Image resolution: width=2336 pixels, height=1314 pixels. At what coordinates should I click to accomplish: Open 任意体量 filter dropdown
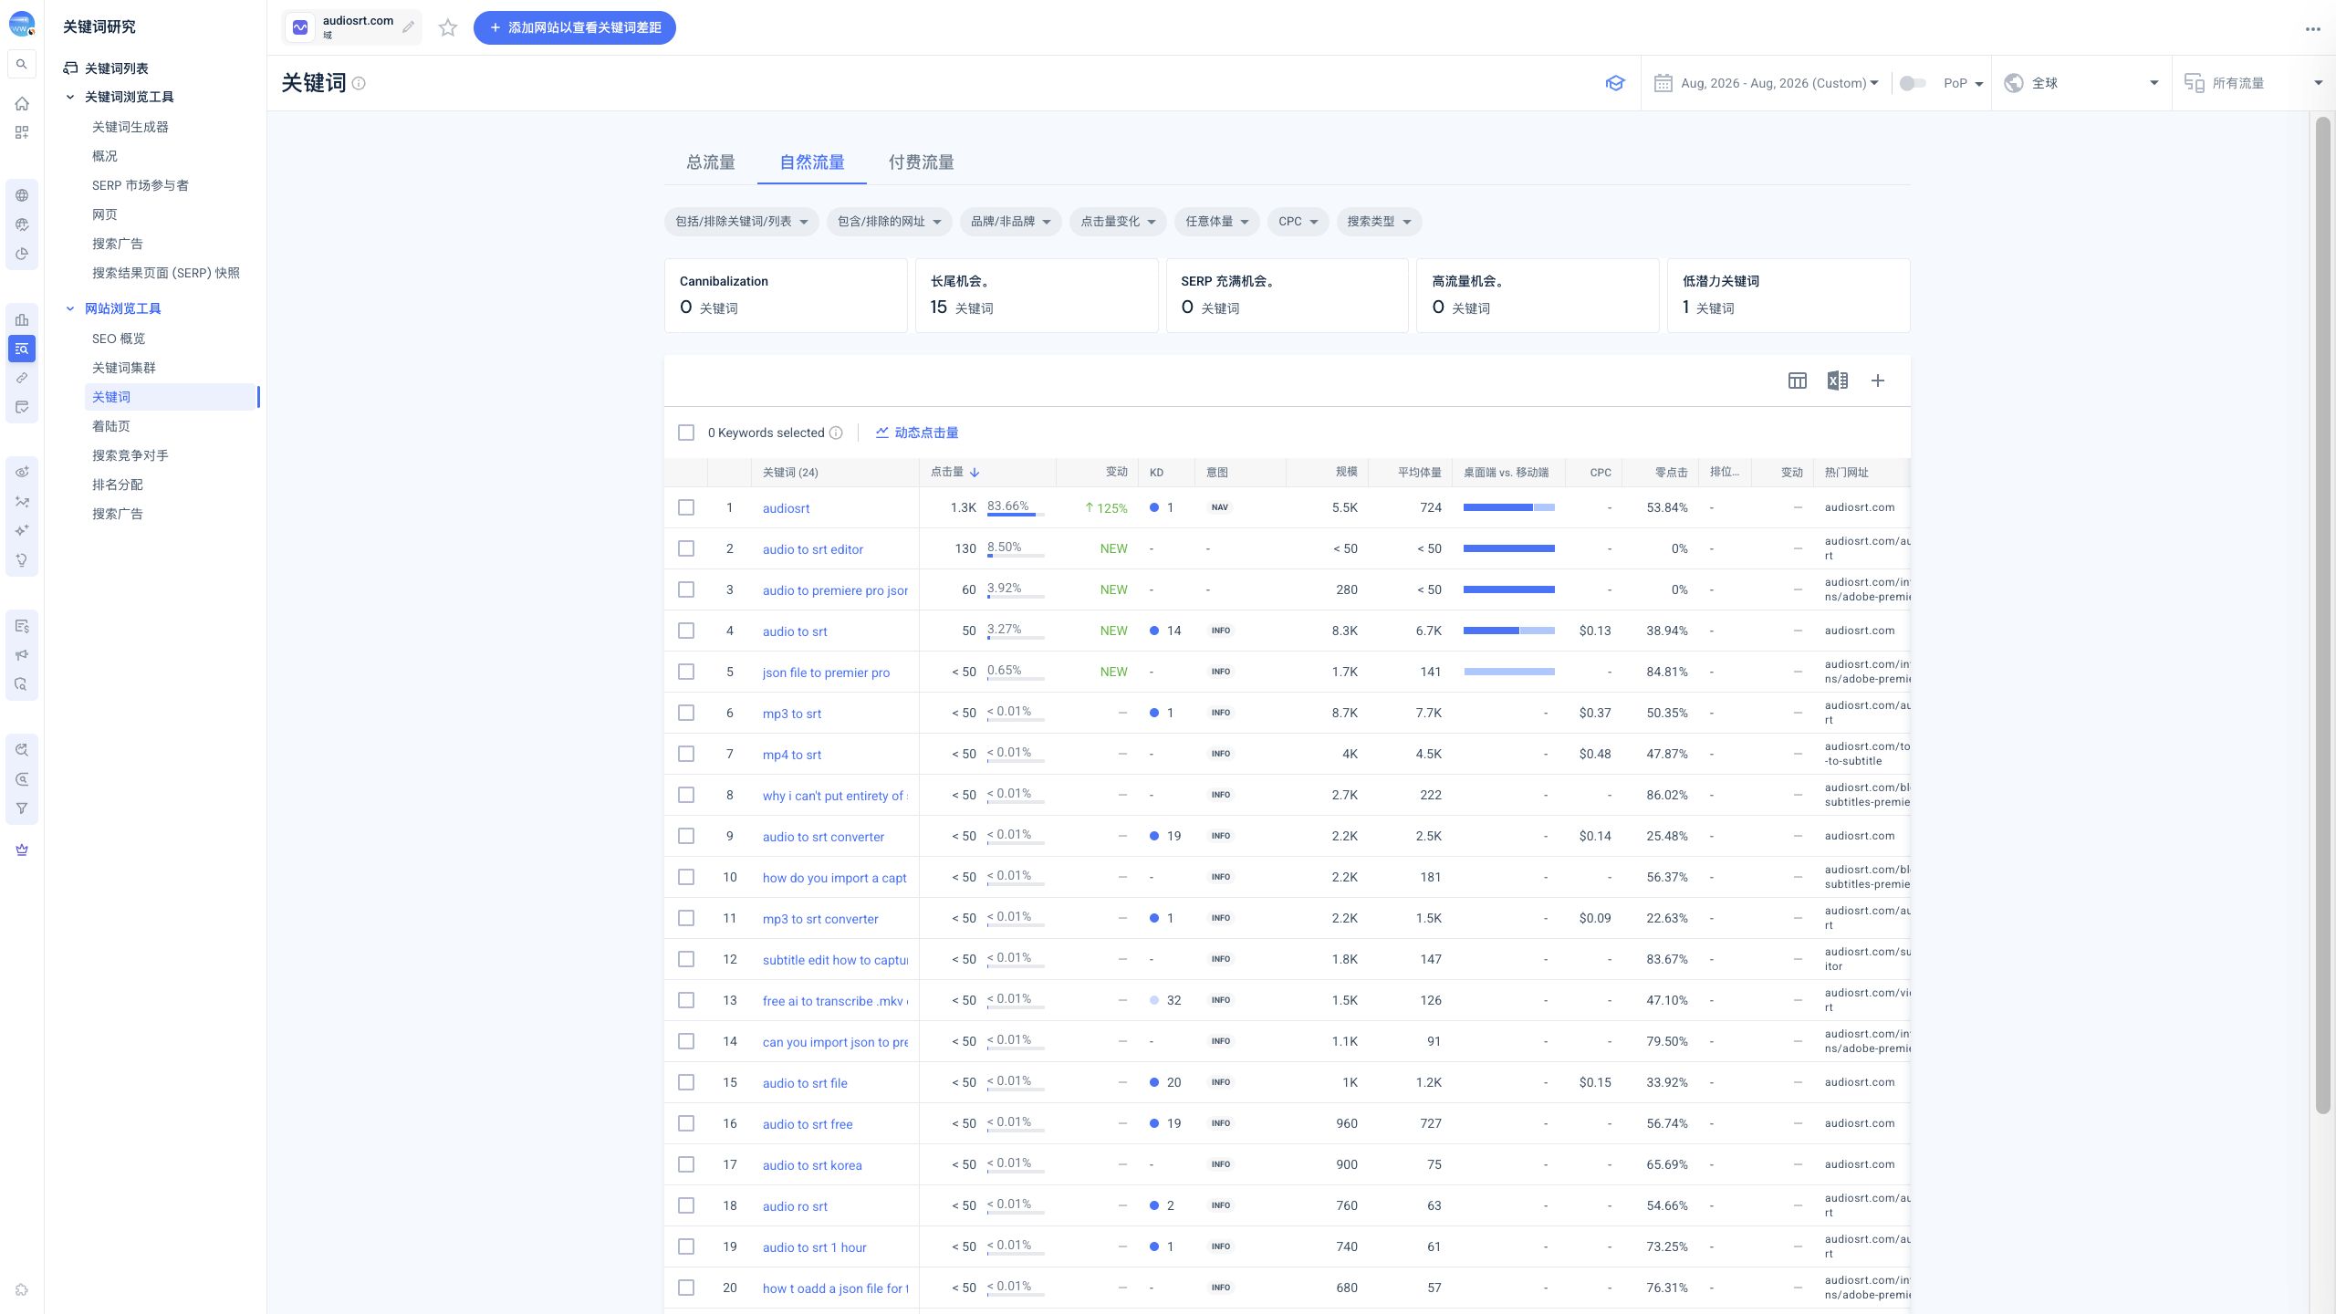[x=1216, y=222]
